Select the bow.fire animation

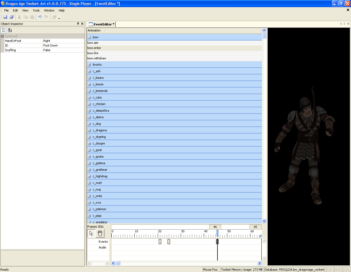93,53
